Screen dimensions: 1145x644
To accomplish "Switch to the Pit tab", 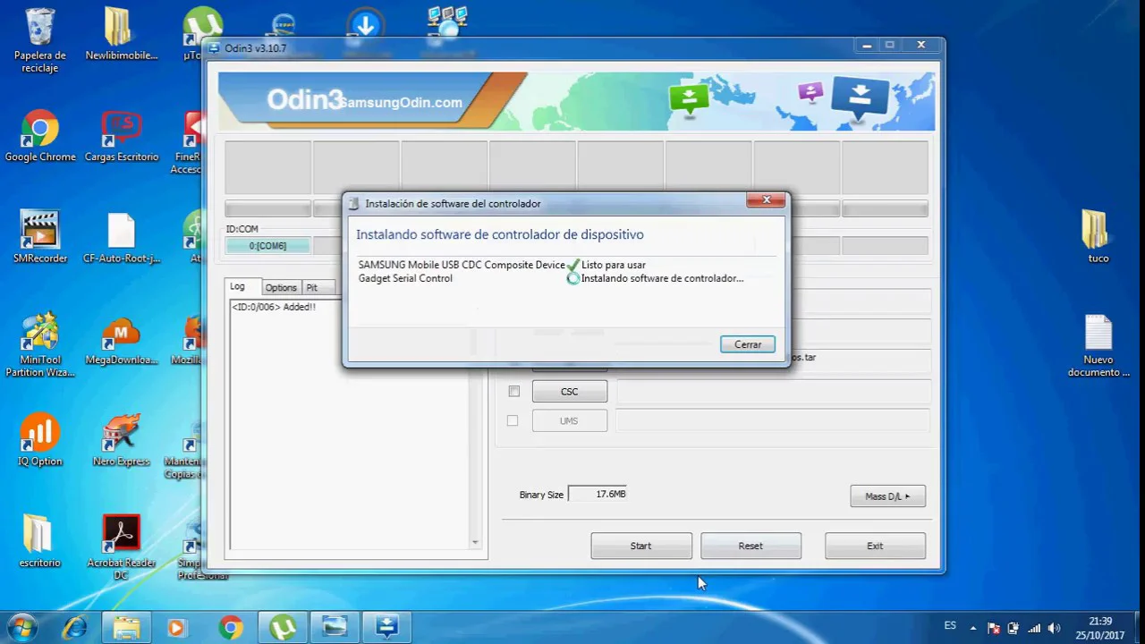I will (312, 287).
